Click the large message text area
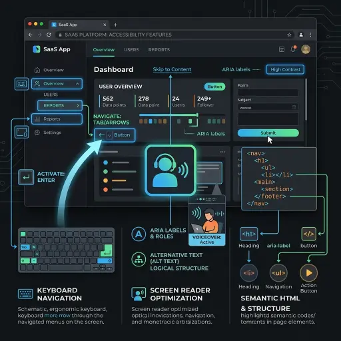The image size is (341, 341). point(268,119)
